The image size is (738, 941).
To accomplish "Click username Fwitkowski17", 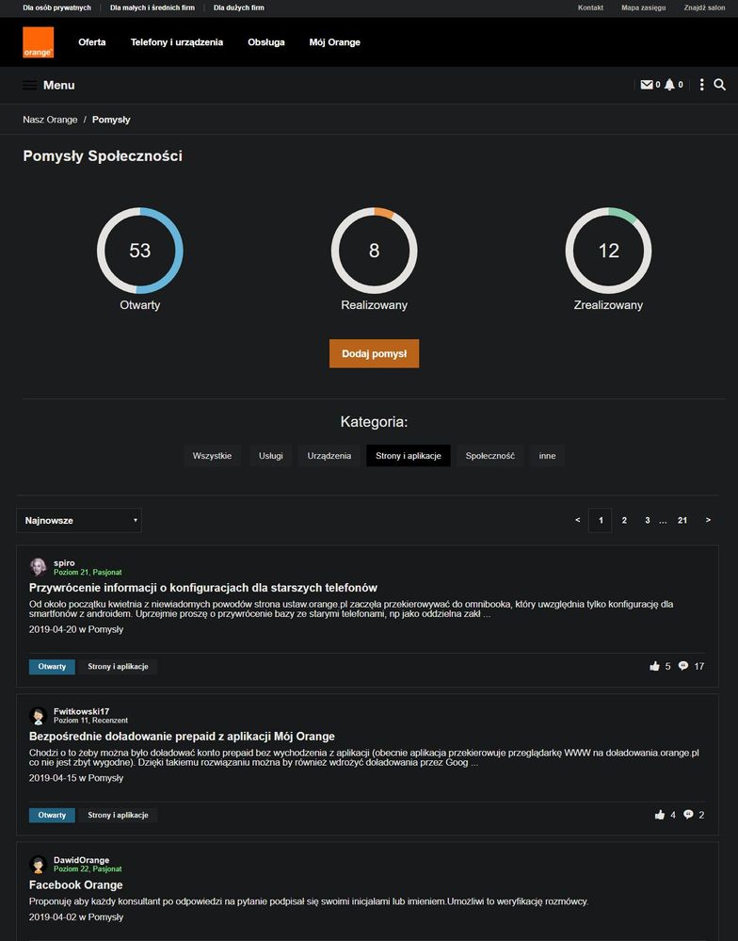I will click(x=82, y=711).
